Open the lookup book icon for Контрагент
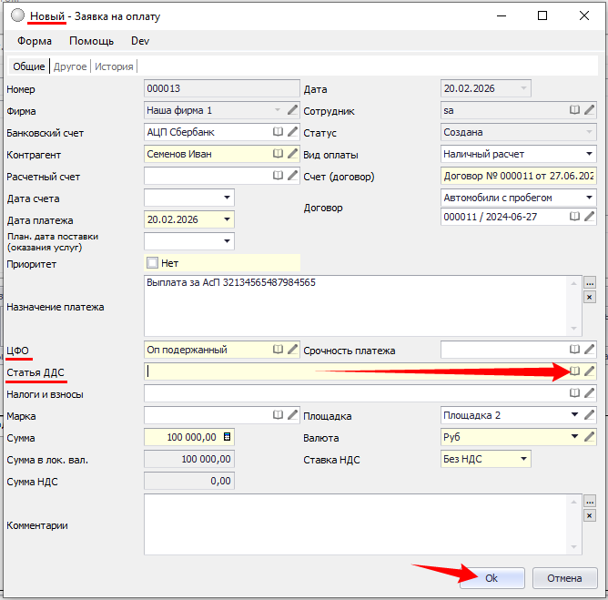This screenshot has width=608, height=600. pyautogui.click(x=279, y=154)
